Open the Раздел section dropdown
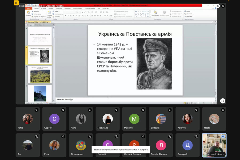Screen dimensions: 240x160 click(x=57, y=17)
